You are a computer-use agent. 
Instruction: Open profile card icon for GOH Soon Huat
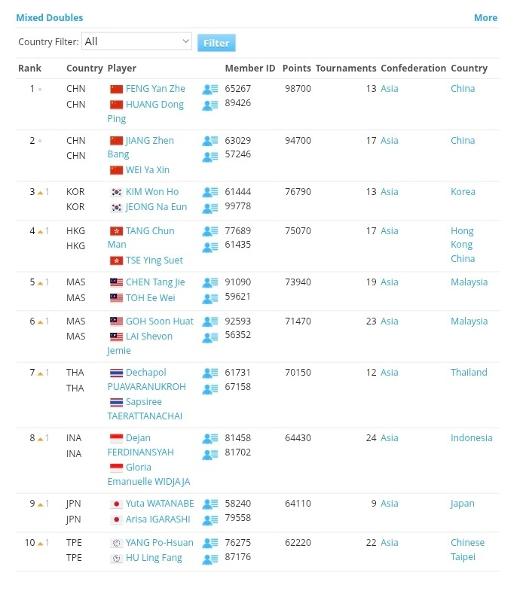click(209, 321)
